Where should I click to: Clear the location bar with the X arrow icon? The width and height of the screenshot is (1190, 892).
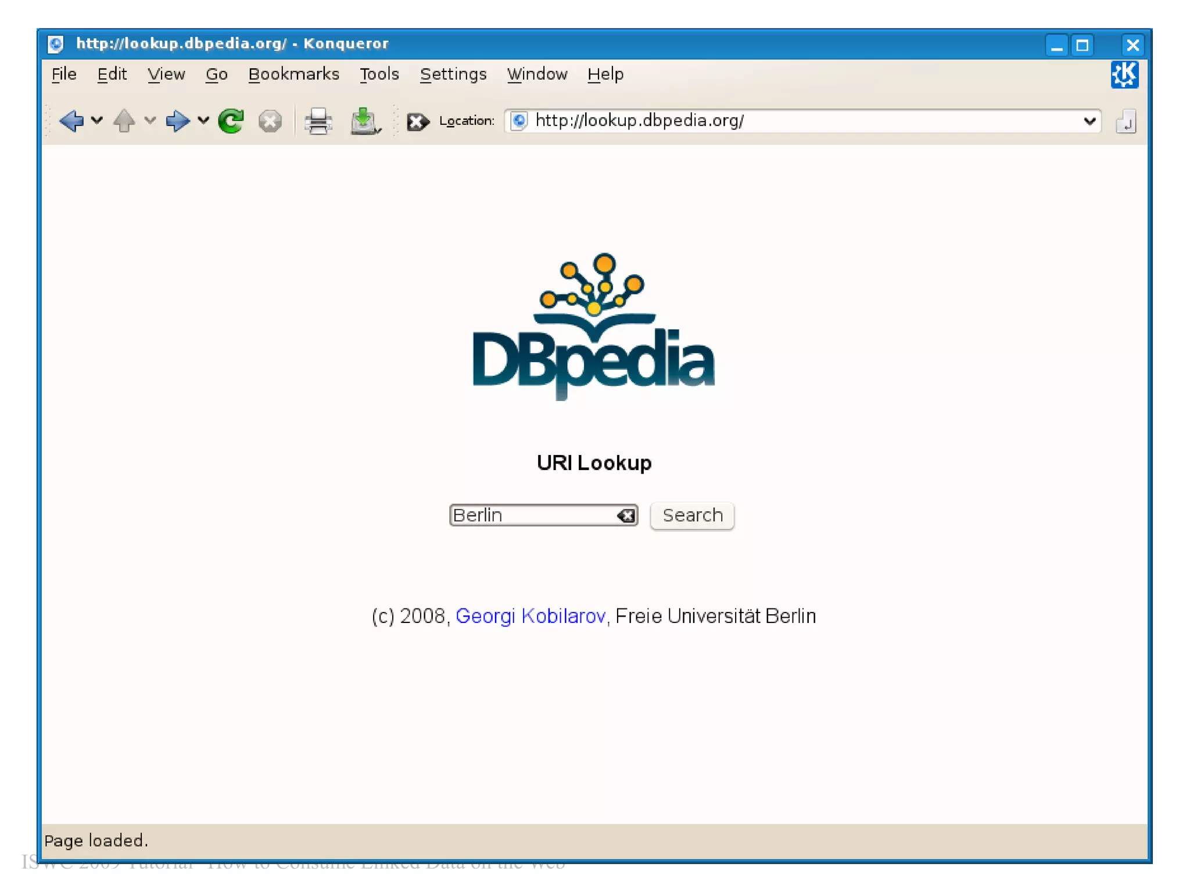point(417,121)
